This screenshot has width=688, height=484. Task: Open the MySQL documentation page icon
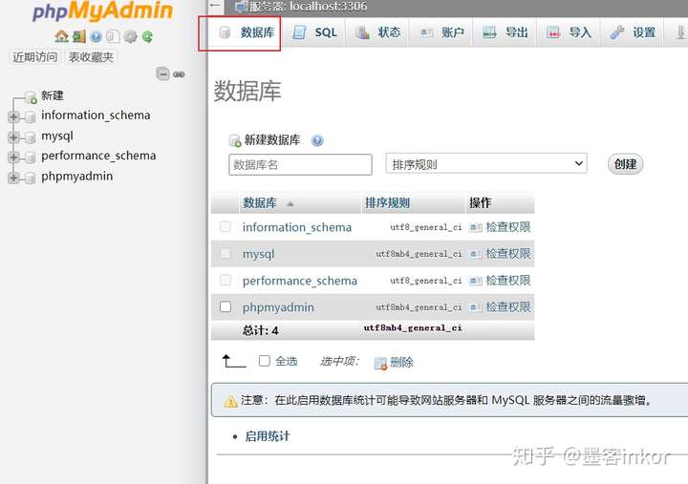(x=113, y=36)
